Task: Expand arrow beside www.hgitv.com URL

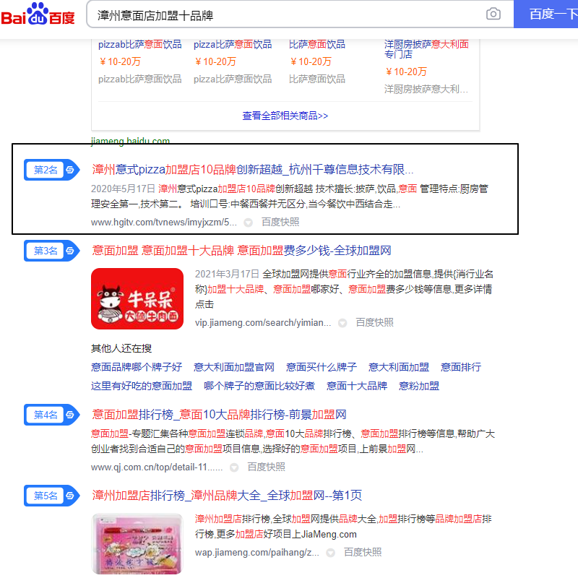Action: coord(249,223)
